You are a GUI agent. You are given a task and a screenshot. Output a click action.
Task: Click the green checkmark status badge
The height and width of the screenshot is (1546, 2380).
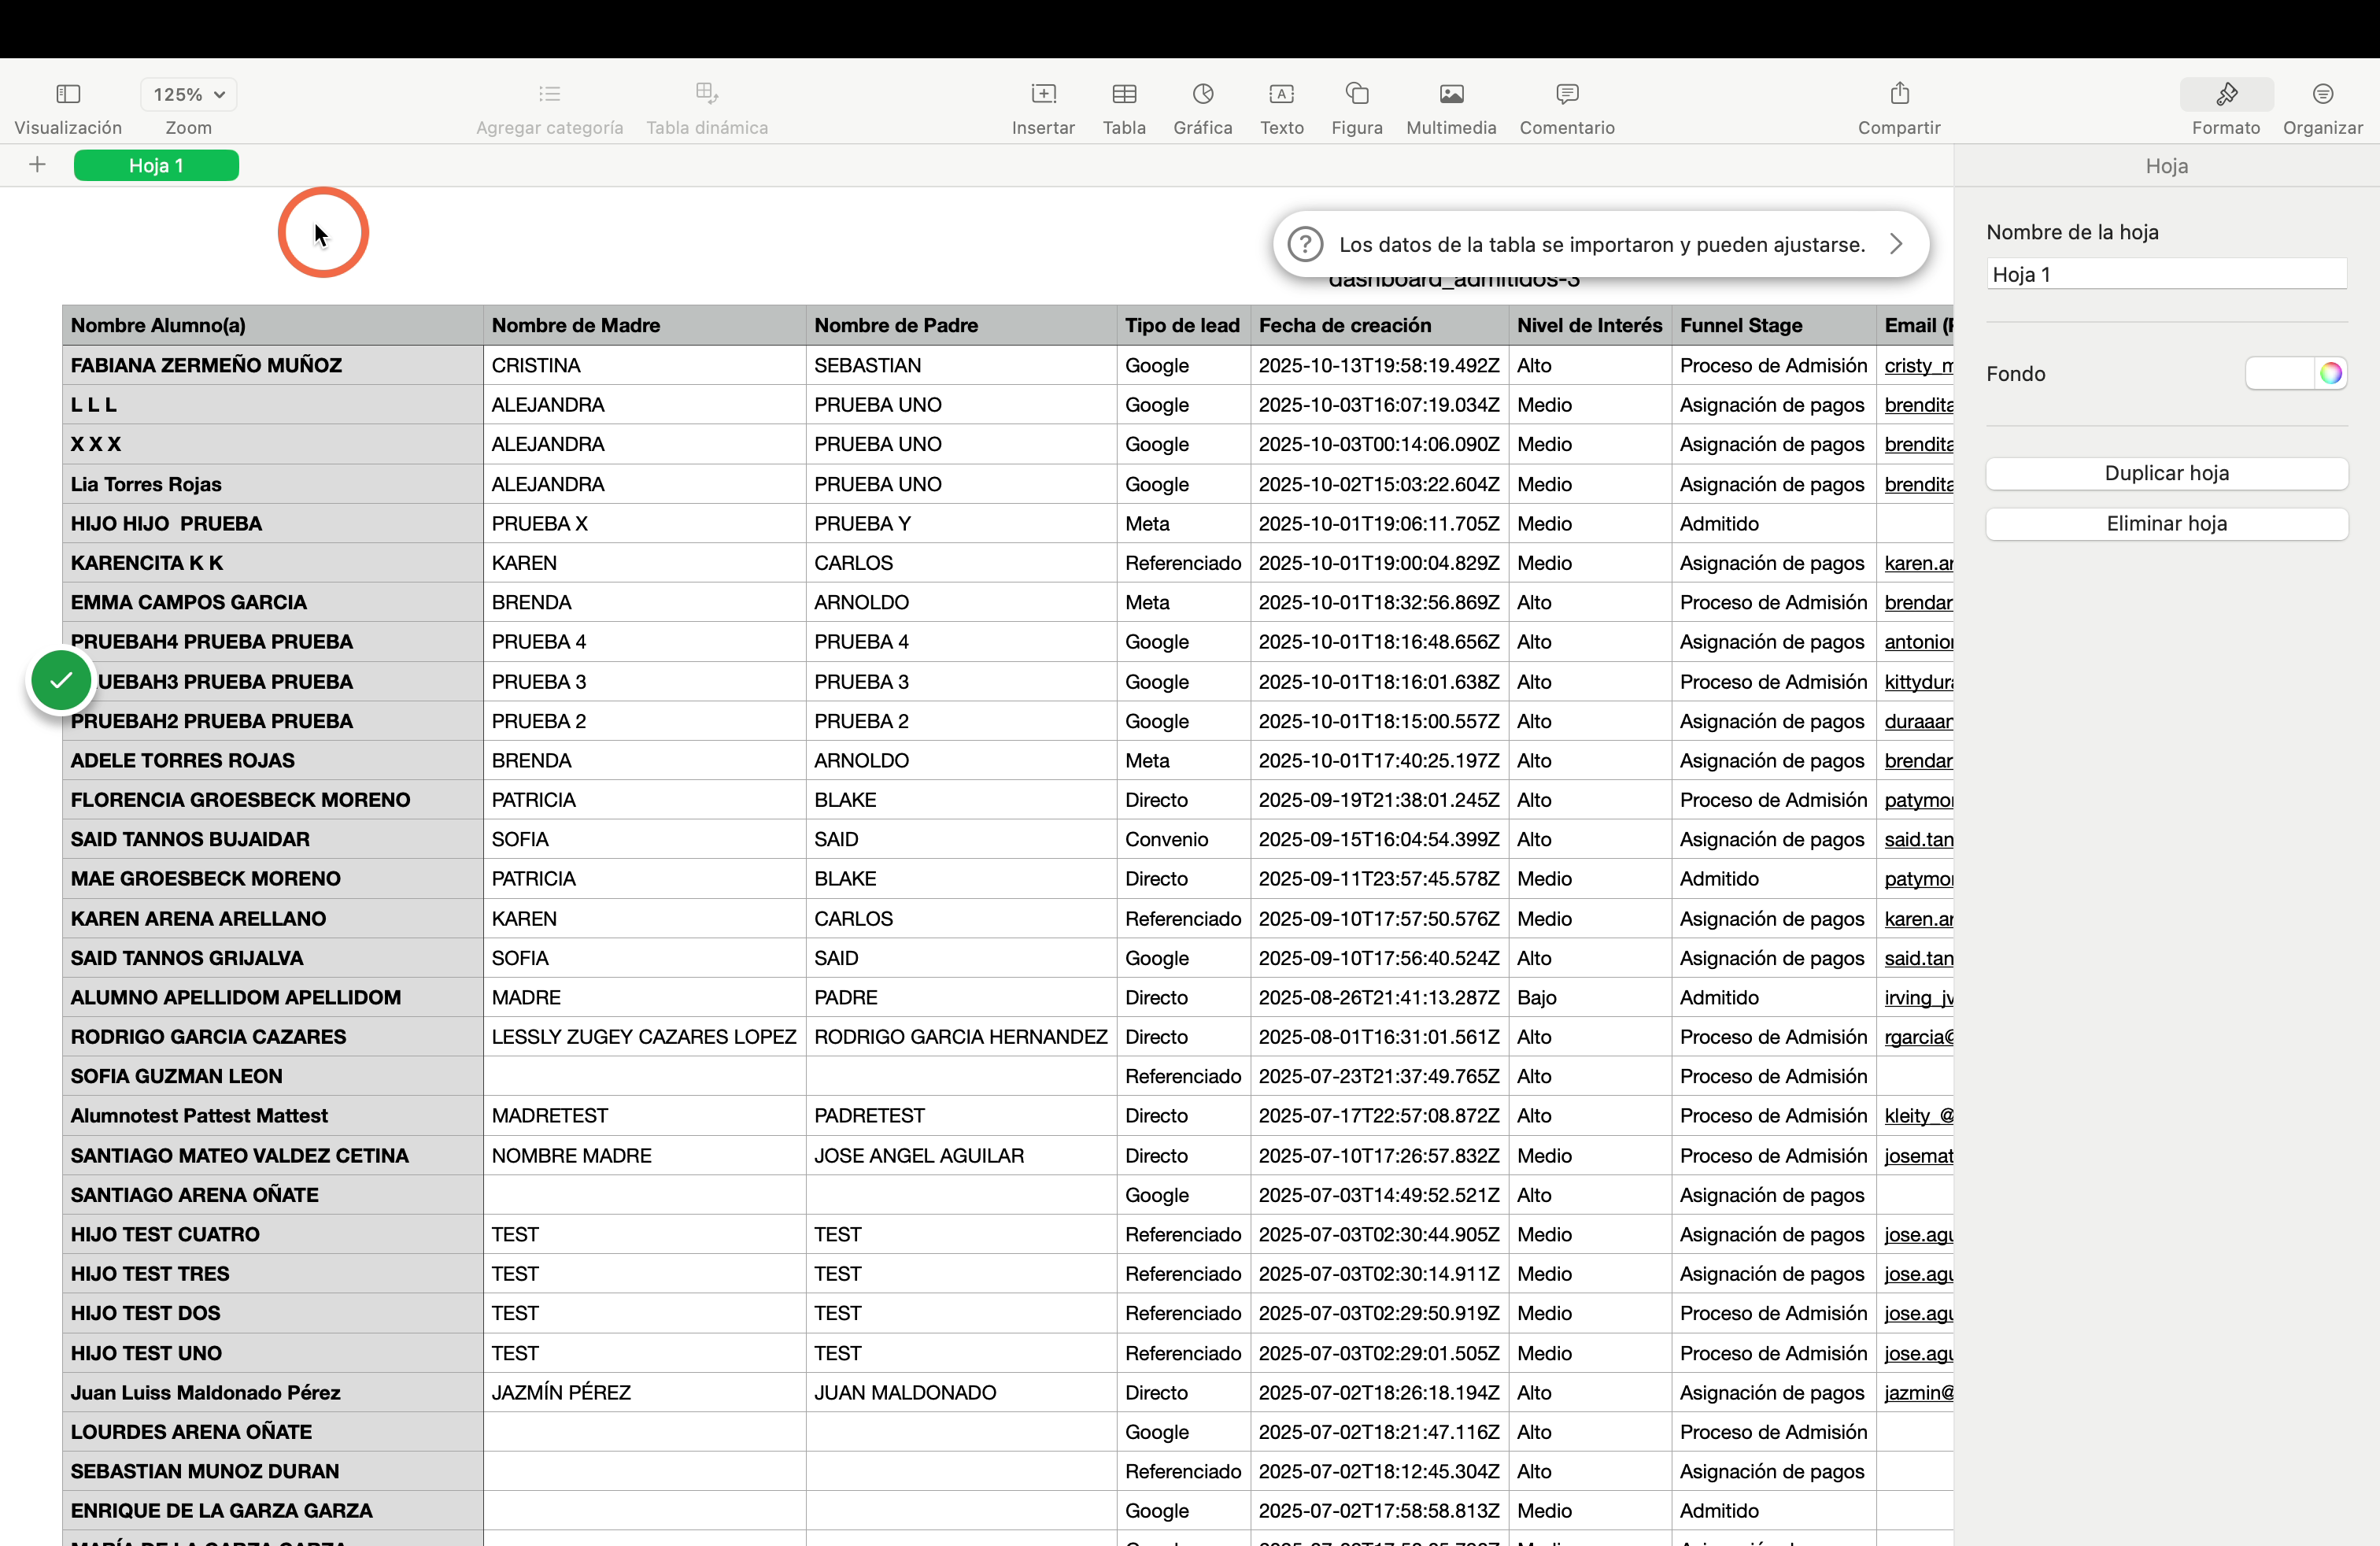coord(61,681)
